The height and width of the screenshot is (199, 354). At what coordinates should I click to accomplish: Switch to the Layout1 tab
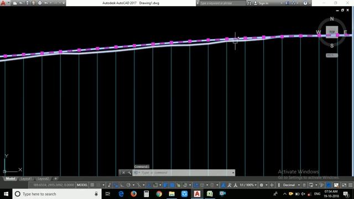coord(26,179)
